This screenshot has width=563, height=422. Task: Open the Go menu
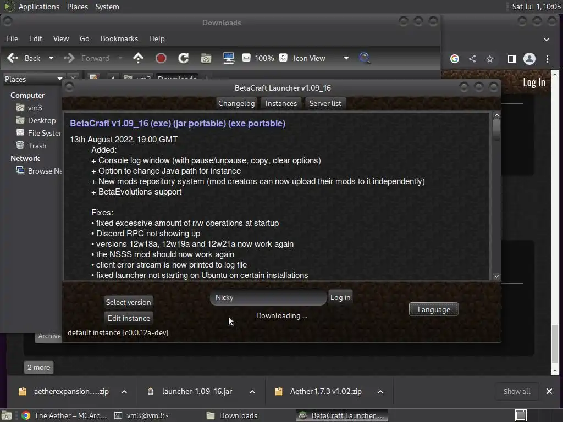84,38
